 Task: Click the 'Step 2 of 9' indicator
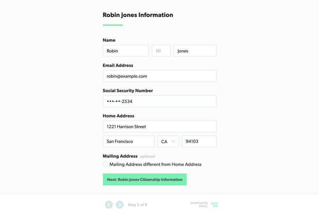pyautogui.click(x=137, y=205)
